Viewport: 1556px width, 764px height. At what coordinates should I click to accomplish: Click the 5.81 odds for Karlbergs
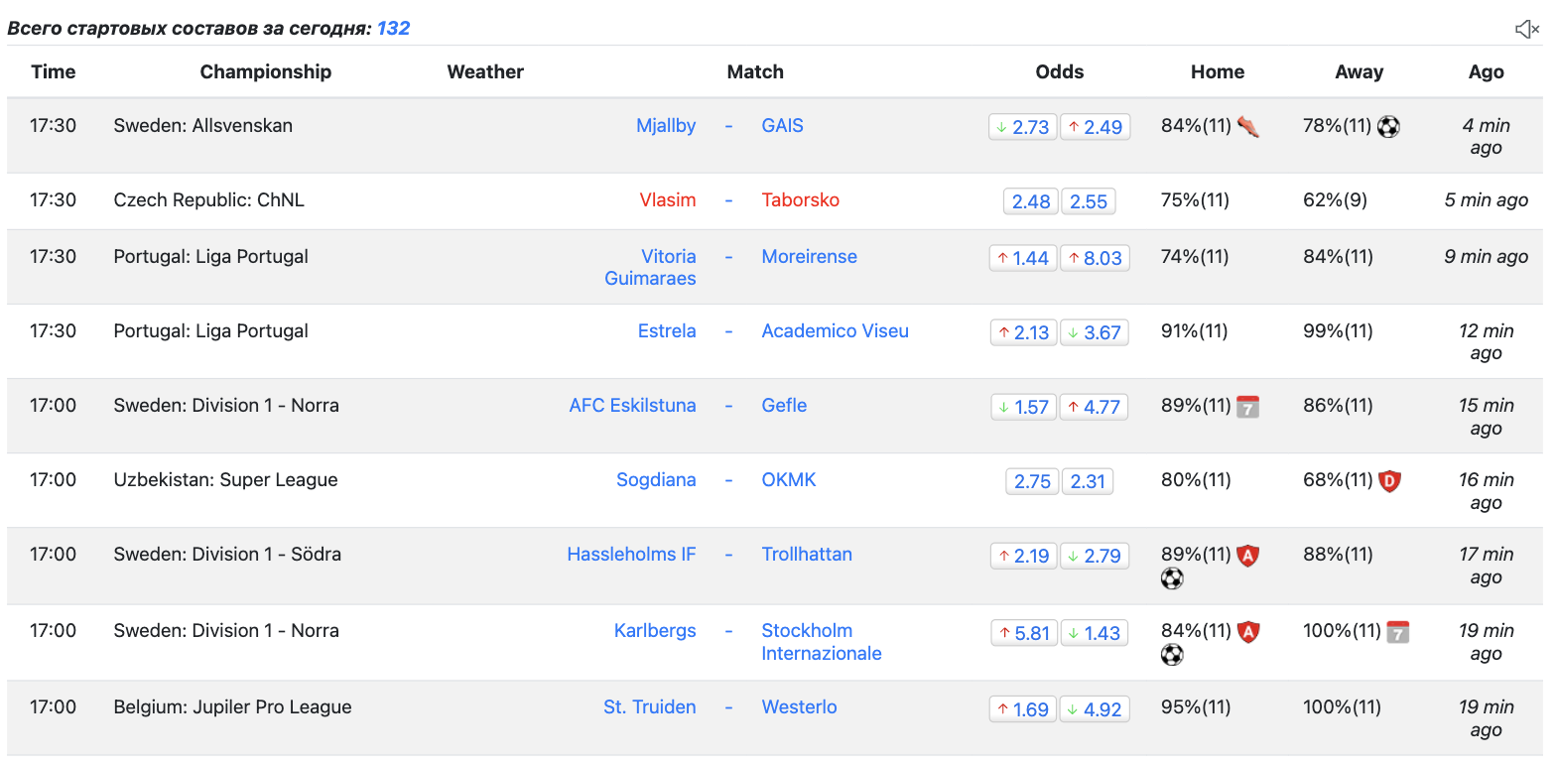[x=1023, y=633]
